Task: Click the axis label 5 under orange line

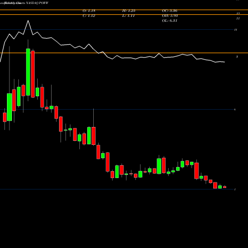Action: pos(237,57)
